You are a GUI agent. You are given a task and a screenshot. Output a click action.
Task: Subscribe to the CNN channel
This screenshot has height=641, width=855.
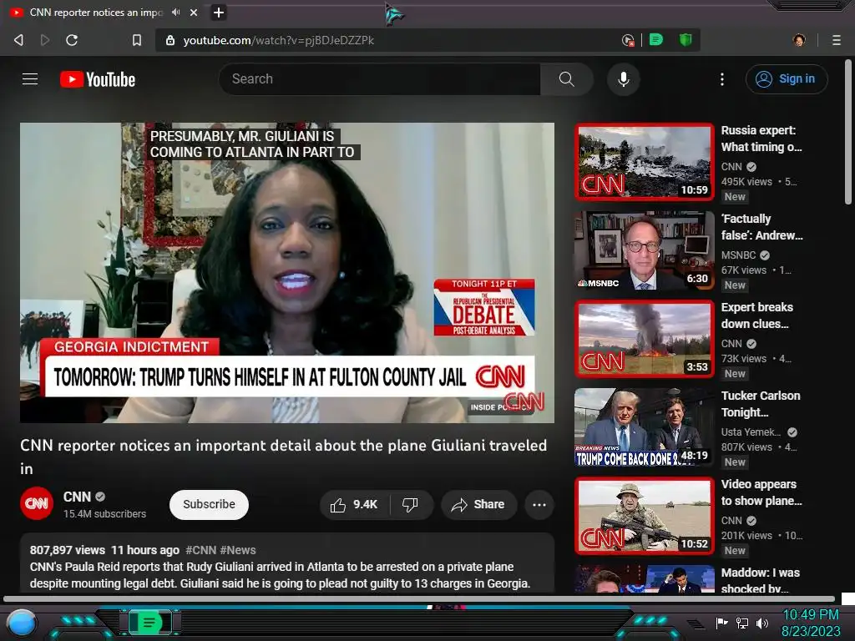[x=209, y=505]
